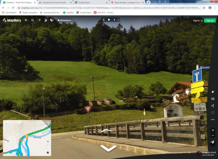218x159 pixels.
Task: Move backward using the large down arrow
Action: tap(109, 148)
